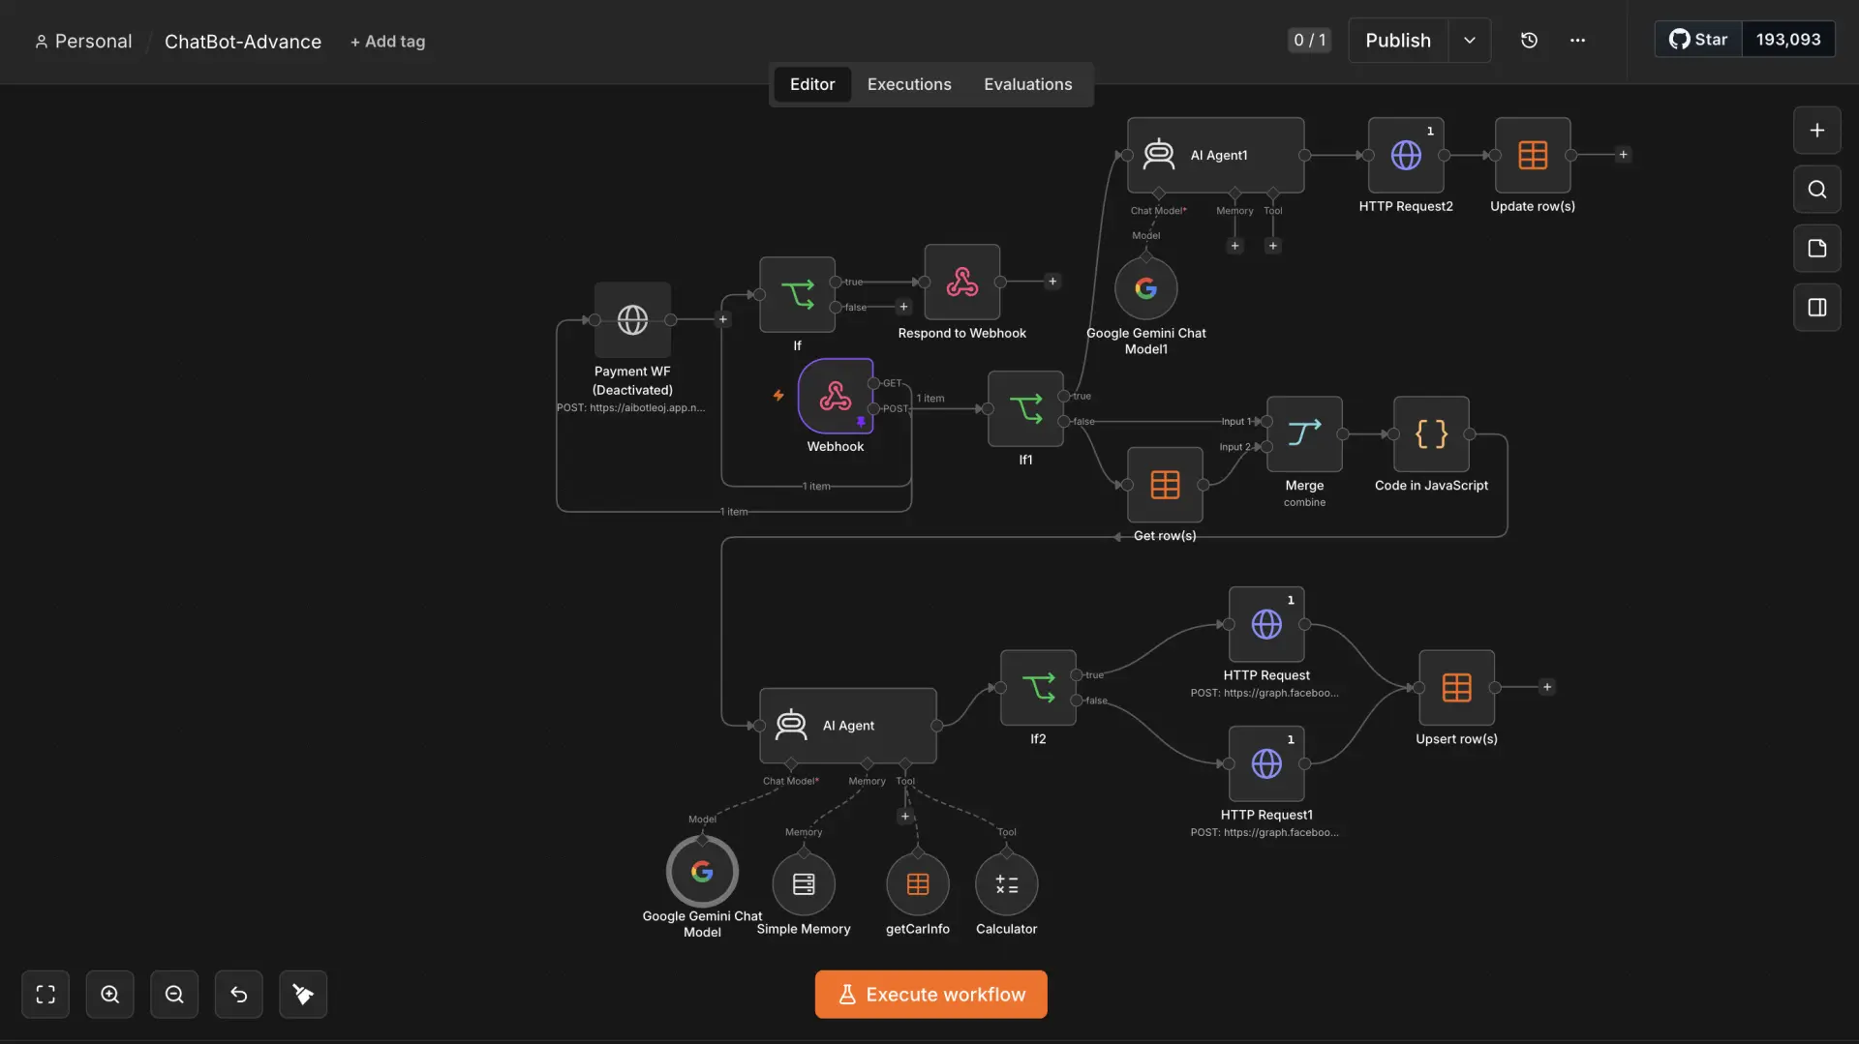The image size is (1859, 1044).
Task: Select the Webhook trigger node
Action: [836, 396]
